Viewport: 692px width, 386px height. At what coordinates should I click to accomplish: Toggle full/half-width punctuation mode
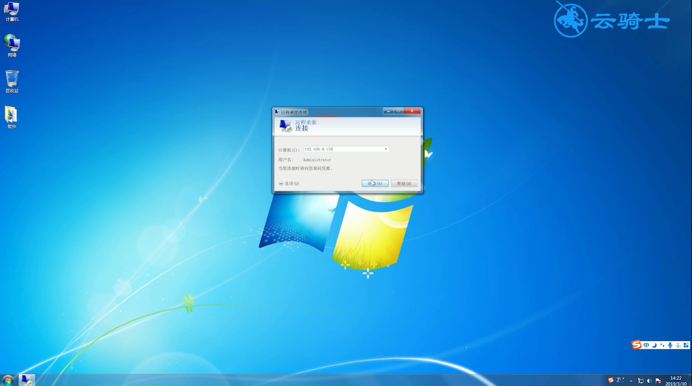click(662, 345)
